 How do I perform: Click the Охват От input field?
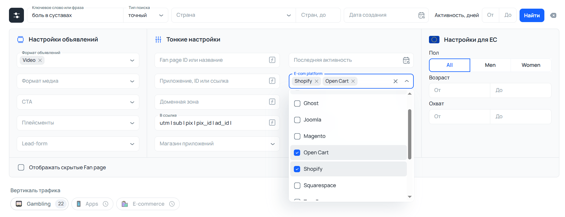pos(460,117)
